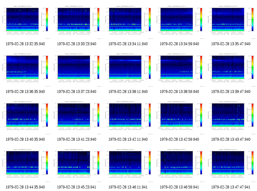Screen dimensions: 257x191
Task: Select caption text 1979-02-28 13:45:23.941
Action: tap(76, 187)
